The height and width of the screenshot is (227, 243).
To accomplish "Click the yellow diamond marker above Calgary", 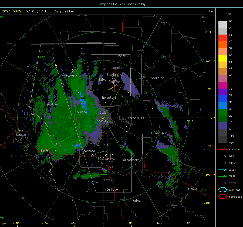I will pyautogui.click(x=107, y=155).
